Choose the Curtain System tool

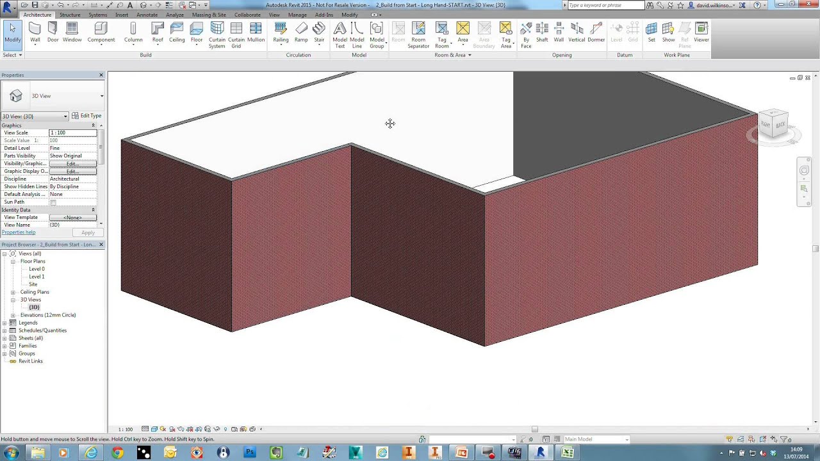(x=217, y=36)
